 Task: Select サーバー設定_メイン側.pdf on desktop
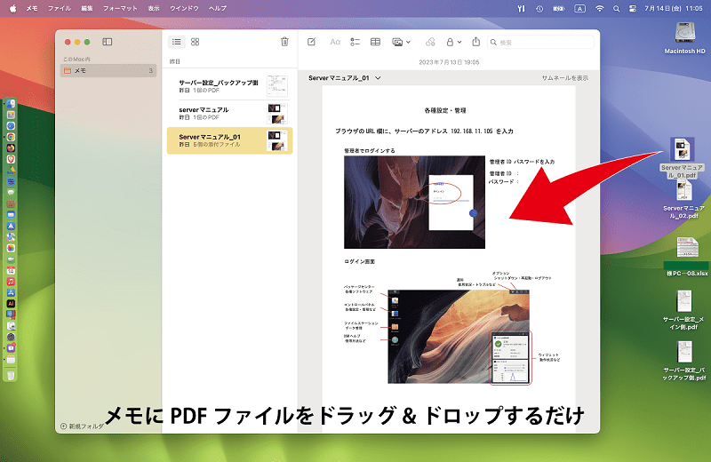point(684,310)
